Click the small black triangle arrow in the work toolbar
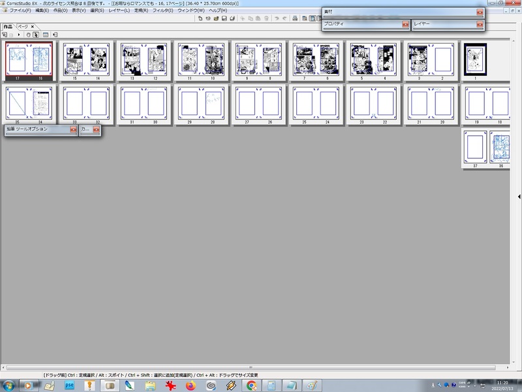The height and width of the screenshot is (392, 522). 19,35
